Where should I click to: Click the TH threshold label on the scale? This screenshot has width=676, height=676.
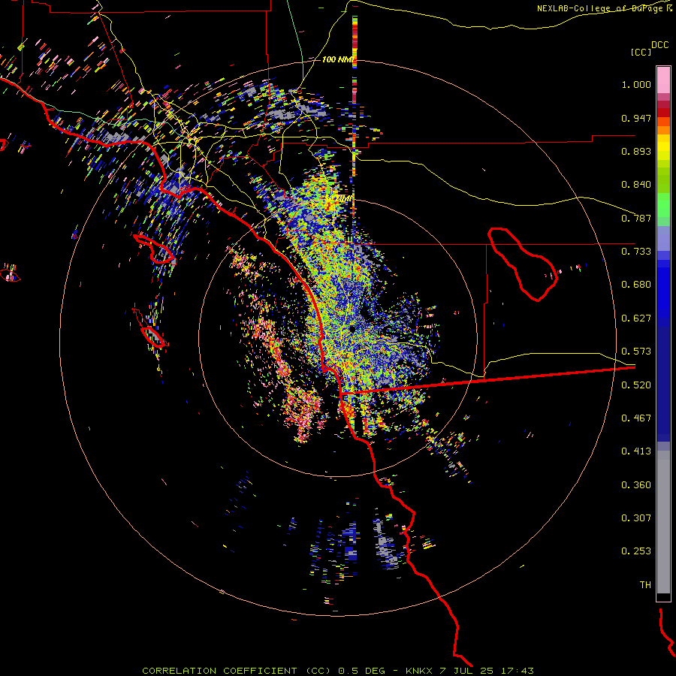pos(645,585)
